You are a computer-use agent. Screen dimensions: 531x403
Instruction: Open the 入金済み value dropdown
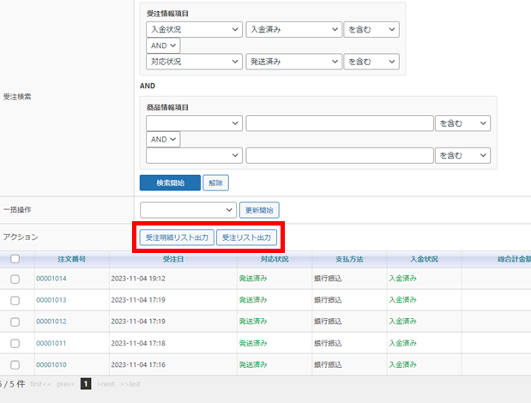tap(293, 29)
